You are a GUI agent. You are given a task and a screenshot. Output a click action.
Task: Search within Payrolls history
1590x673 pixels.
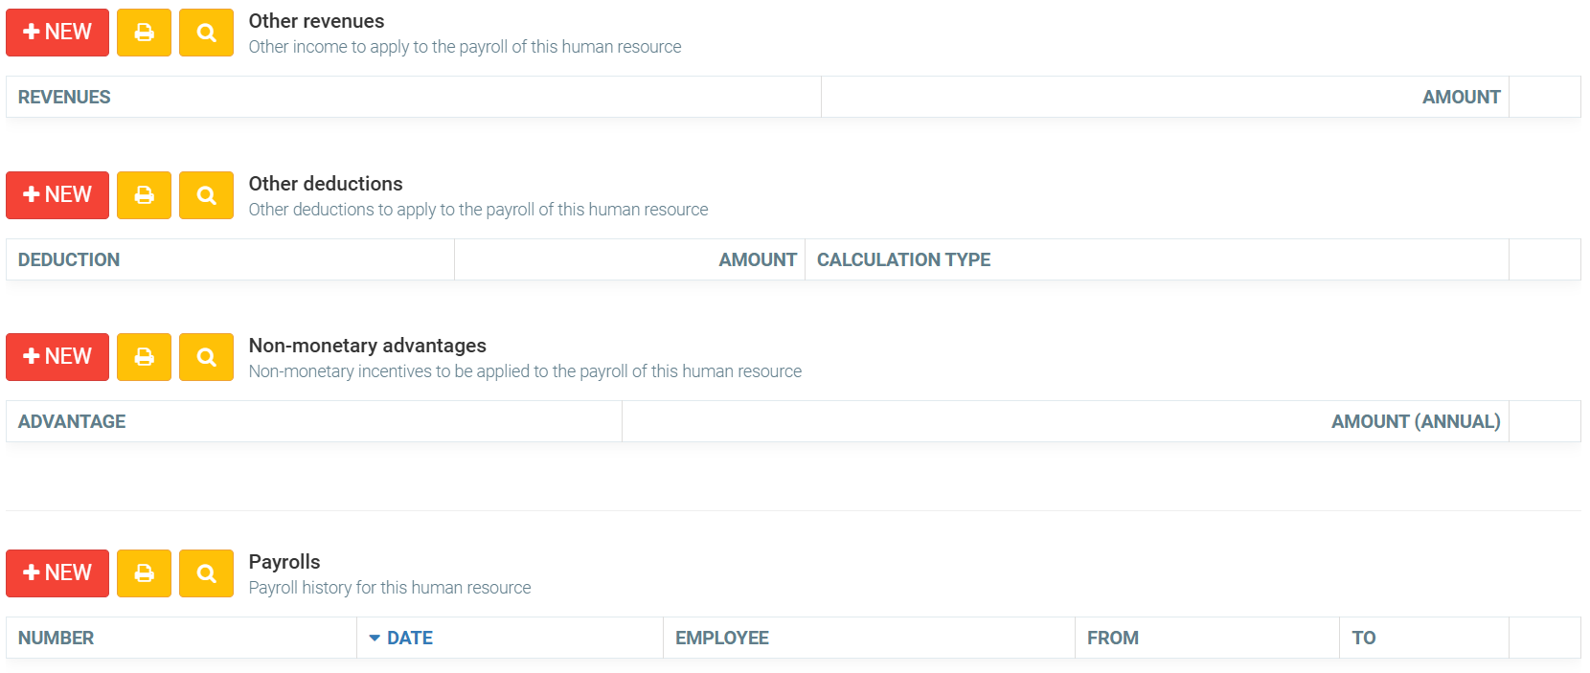click(206, 573)
